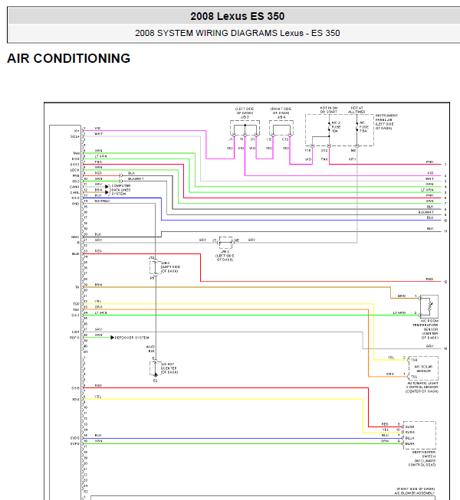Viewport: 460px width, 500px height.
Task: Click the "SEAT HEATER SWITCH" label
Action: point(424,454)
